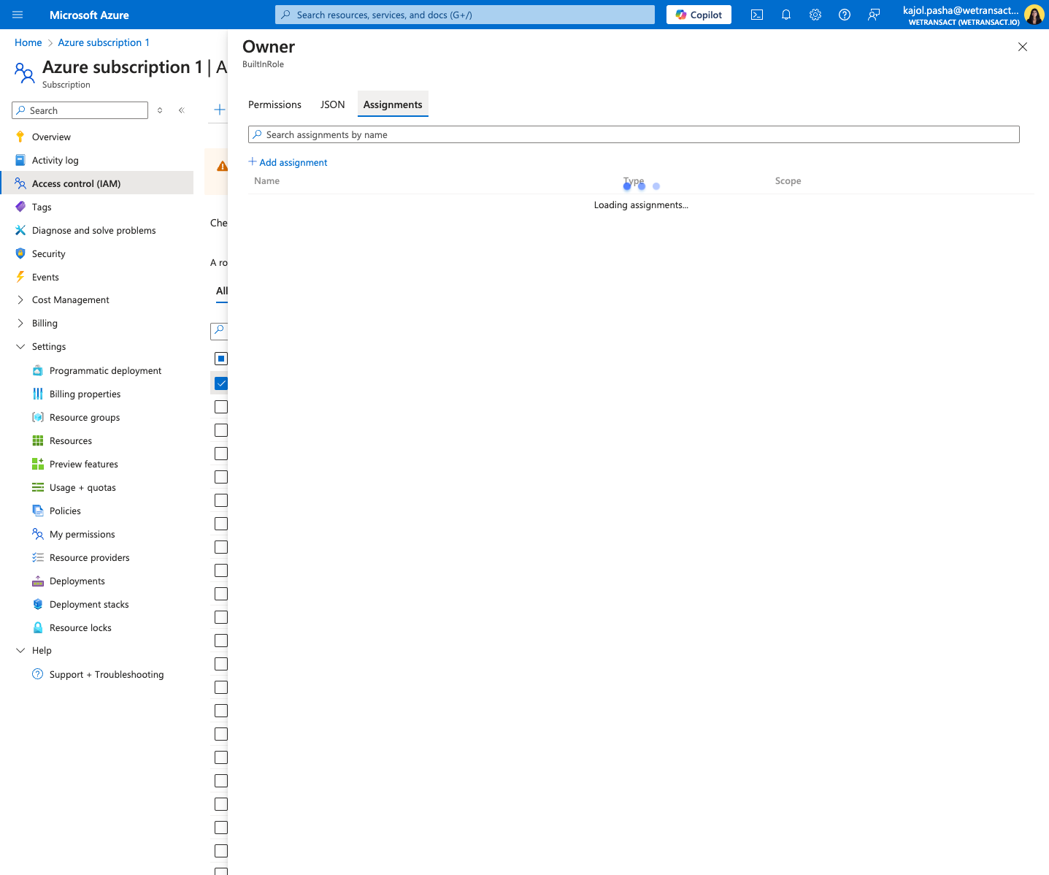The image size is (1049, 875).
Task: Click the sidebar expand/collapse all arrows
Action: [160, 110]
